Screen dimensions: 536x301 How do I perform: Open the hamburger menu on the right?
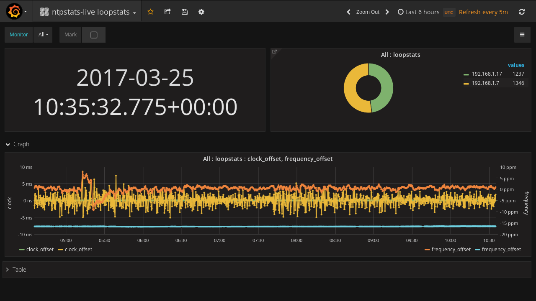coord(522,35)
